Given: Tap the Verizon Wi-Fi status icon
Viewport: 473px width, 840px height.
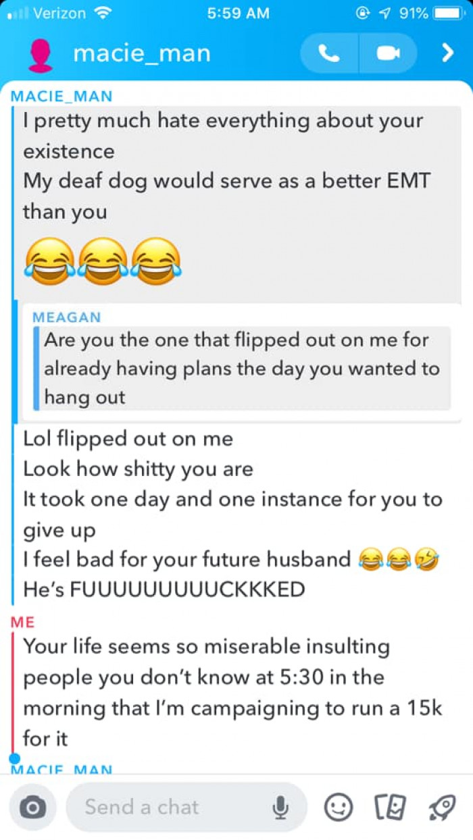Looking at the screenshot, I should coord(103,13).
